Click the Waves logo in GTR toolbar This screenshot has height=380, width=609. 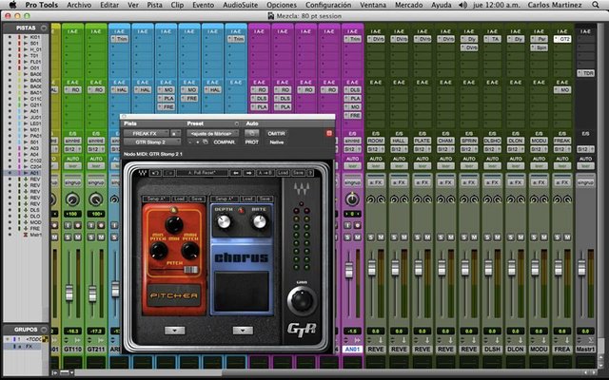click(143, 173)
